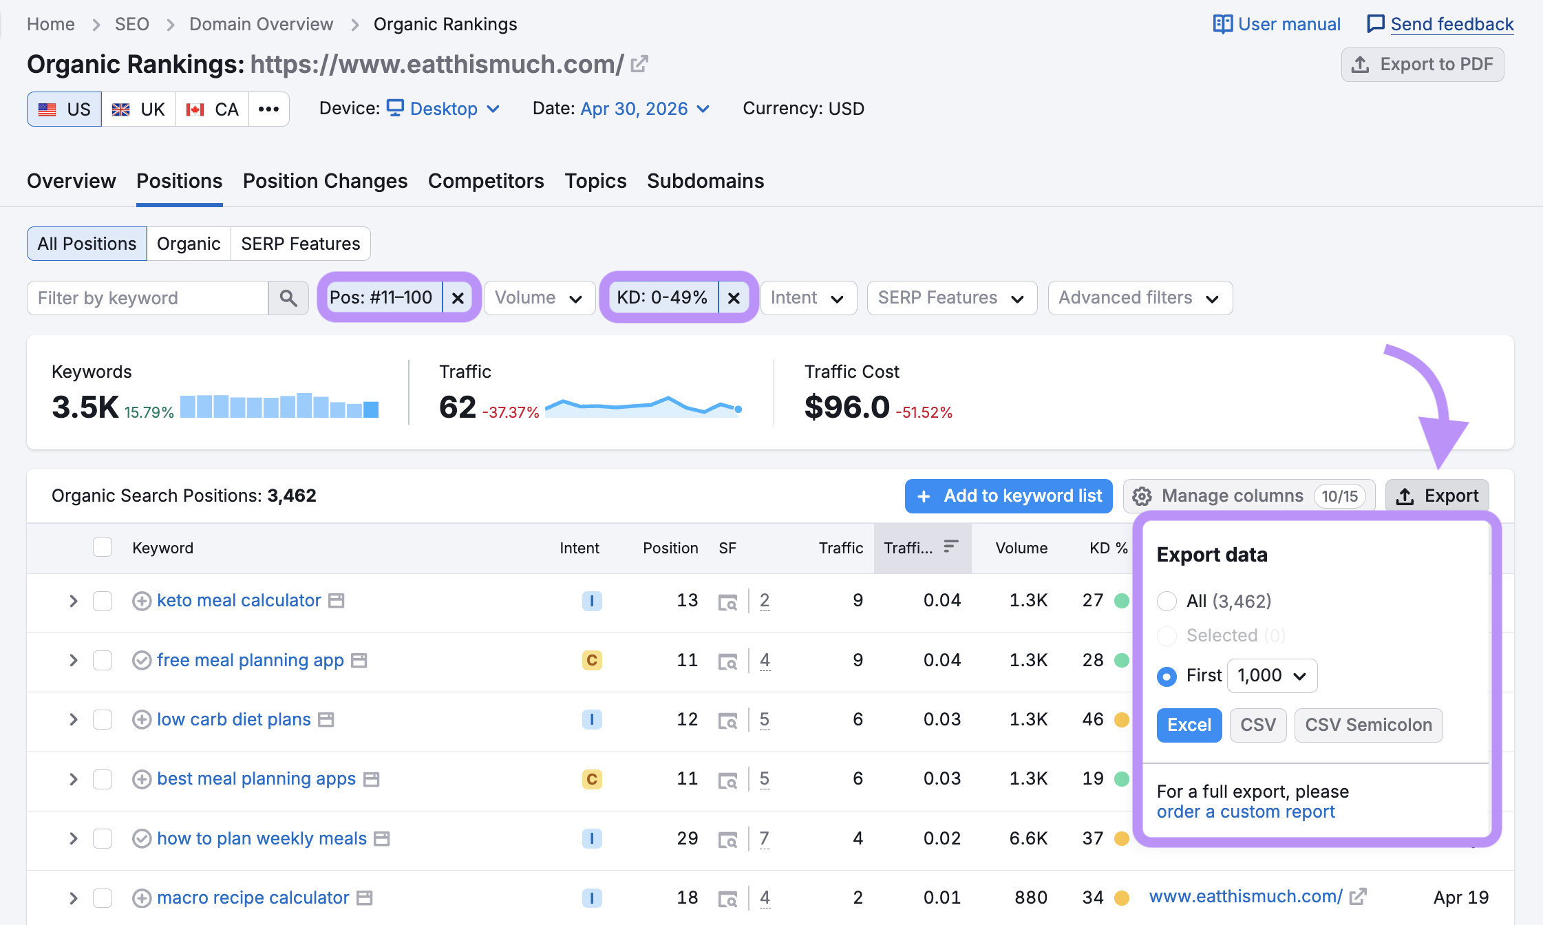
Task: Select the Organic positions segment
Action: coord(189,244)
